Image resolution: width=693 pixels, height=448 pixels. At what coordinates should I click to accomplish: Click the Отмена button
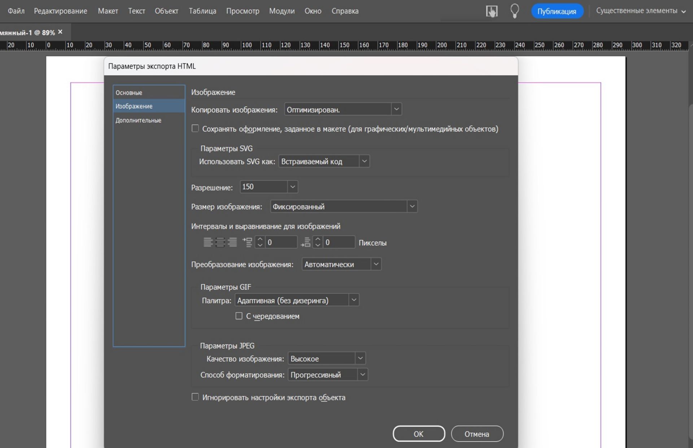(x=477, y=434)
